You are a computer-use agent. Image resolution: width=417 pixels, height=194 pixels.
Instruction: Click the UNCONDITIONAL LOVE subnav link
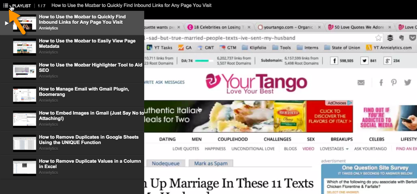[252, 149]
